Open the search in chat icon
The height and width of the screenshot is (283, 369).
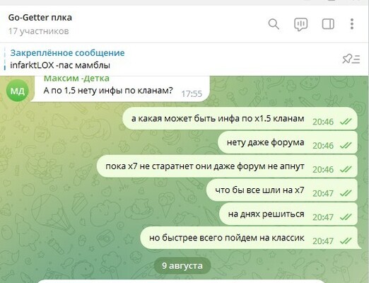[x=274, y=24]
